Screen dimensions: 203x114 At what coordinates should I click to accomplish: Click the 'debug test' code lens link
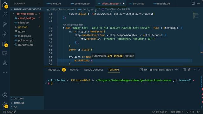(x=77, y=25)
